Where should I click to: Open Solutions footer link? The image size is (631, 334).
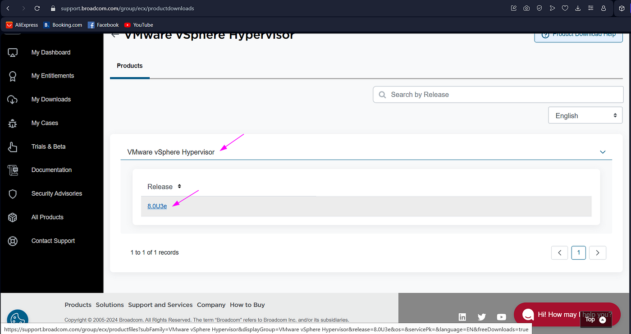[110, 305]
